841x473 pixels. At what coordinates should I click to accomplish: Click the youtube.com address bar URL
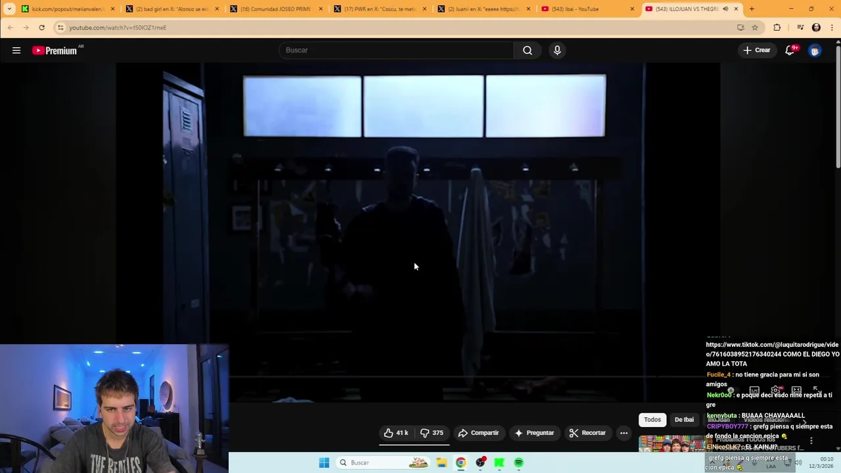[118, 28]
